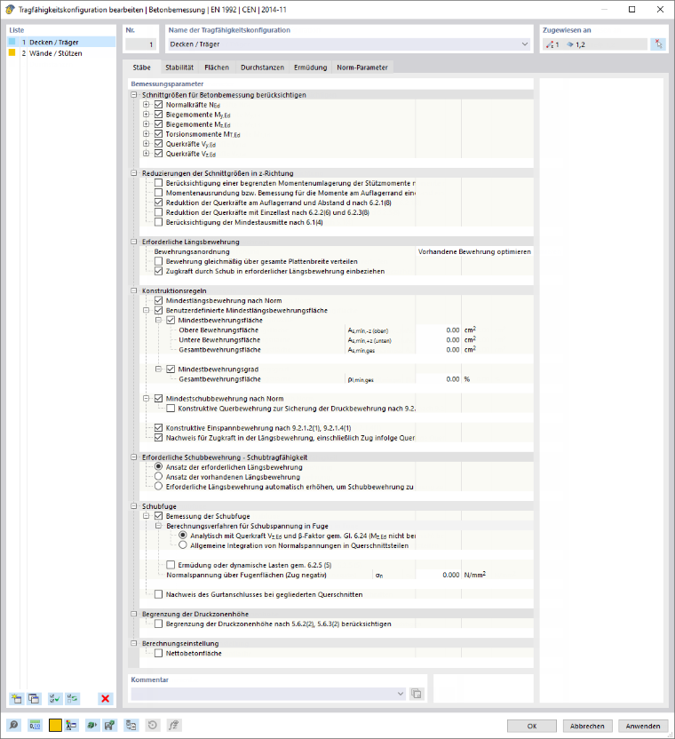675x739 pixels.
Task: Open the Kommentar dropdown arrow
Action: tap(401, 694)
